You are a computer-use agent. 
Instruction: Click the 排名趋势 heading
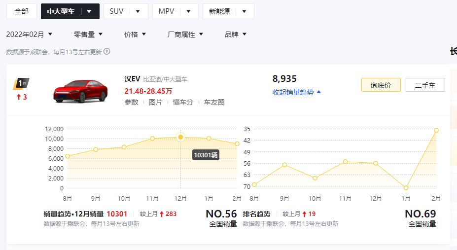[256, 214]
